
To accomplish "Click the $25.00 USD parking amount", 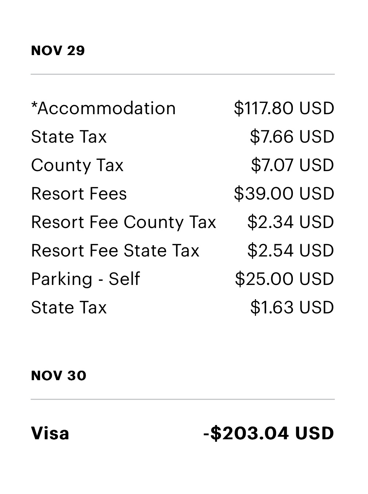I will 284,279.
